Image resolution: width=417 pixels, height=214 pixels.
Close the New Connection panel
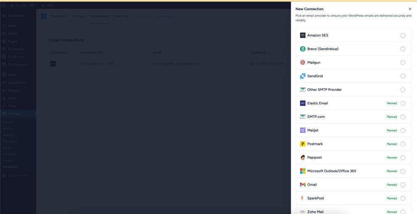pyautogui.click(x=410, y=9)
